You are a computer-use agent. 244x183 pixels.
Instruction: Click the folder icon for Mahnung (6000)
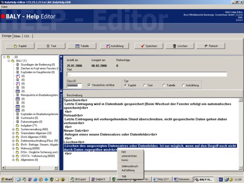pos(17,148)
